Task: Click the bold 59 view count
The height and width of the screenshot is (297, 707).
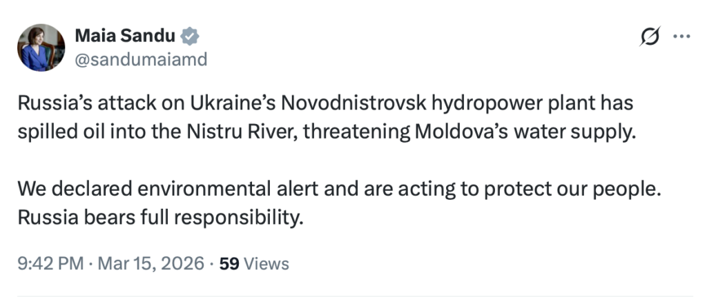Action: (x=229, y=264)
